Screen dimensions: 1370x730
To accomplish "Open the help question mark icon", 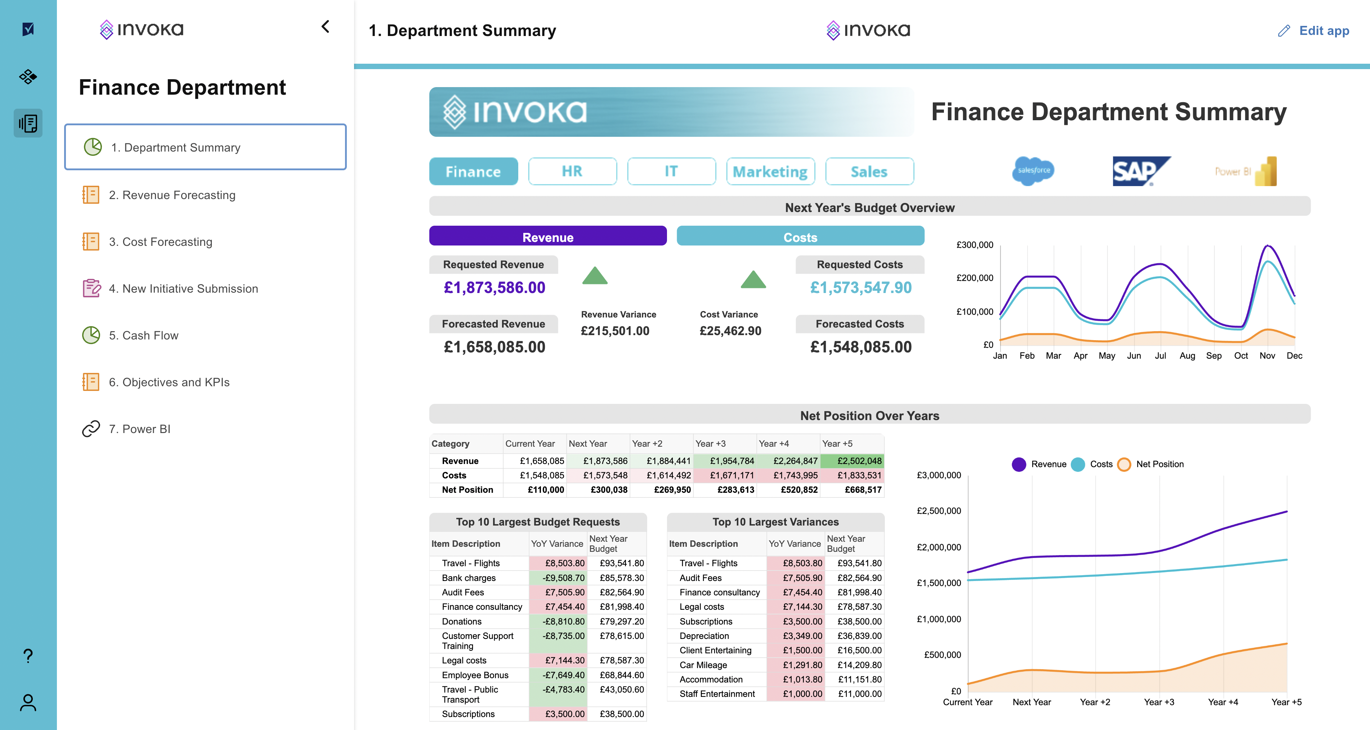I will [x=28, y=655].
